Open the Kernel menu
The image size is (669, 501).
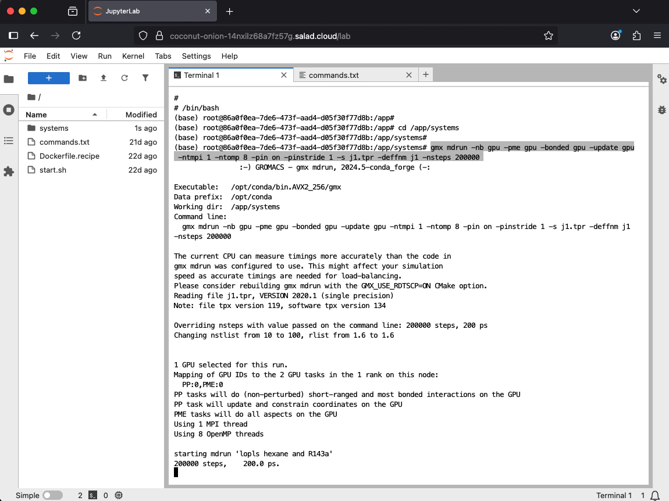click(133, 56)
